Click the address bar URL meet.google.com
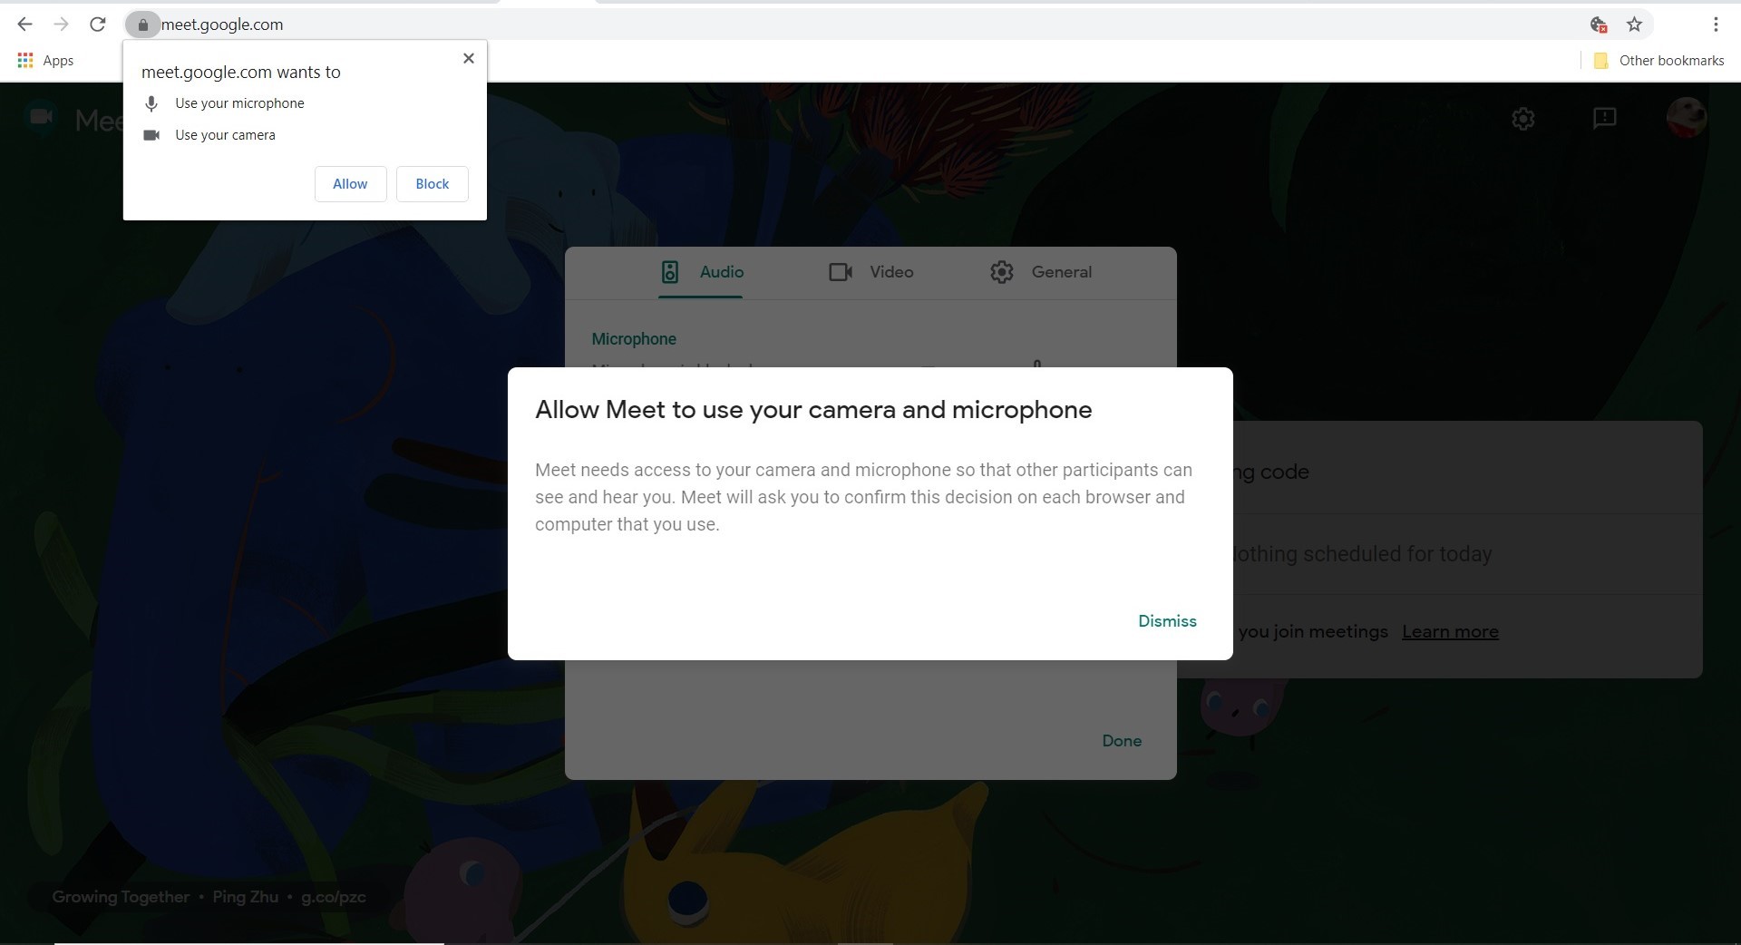Image resolution: width=1741 pixels, height=945 pixels. pyautogui.click(x=222, y=24)
